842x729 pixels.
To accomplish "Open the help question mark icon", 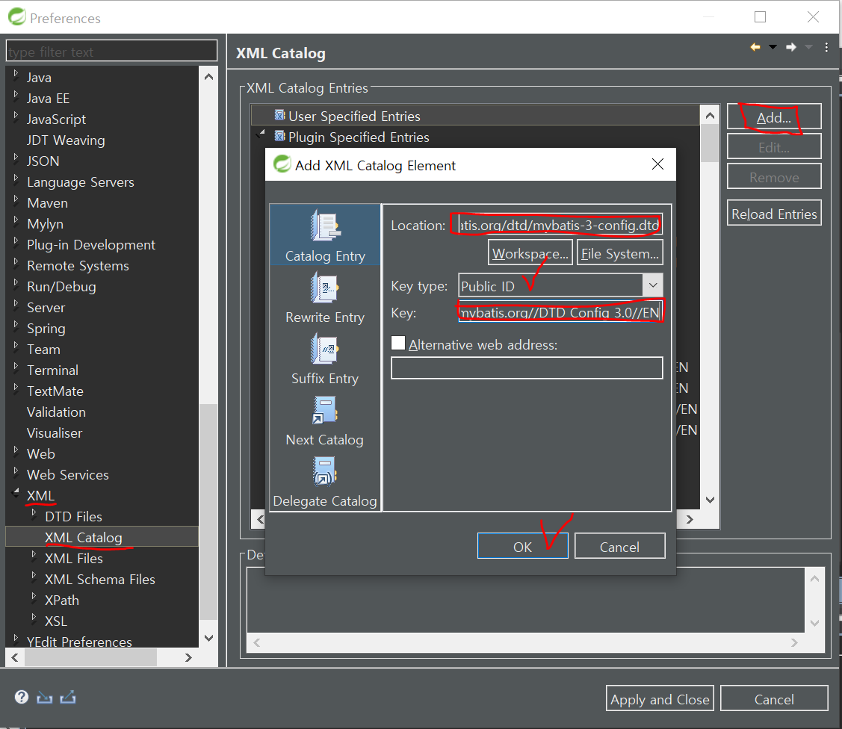I will (22, 697).
